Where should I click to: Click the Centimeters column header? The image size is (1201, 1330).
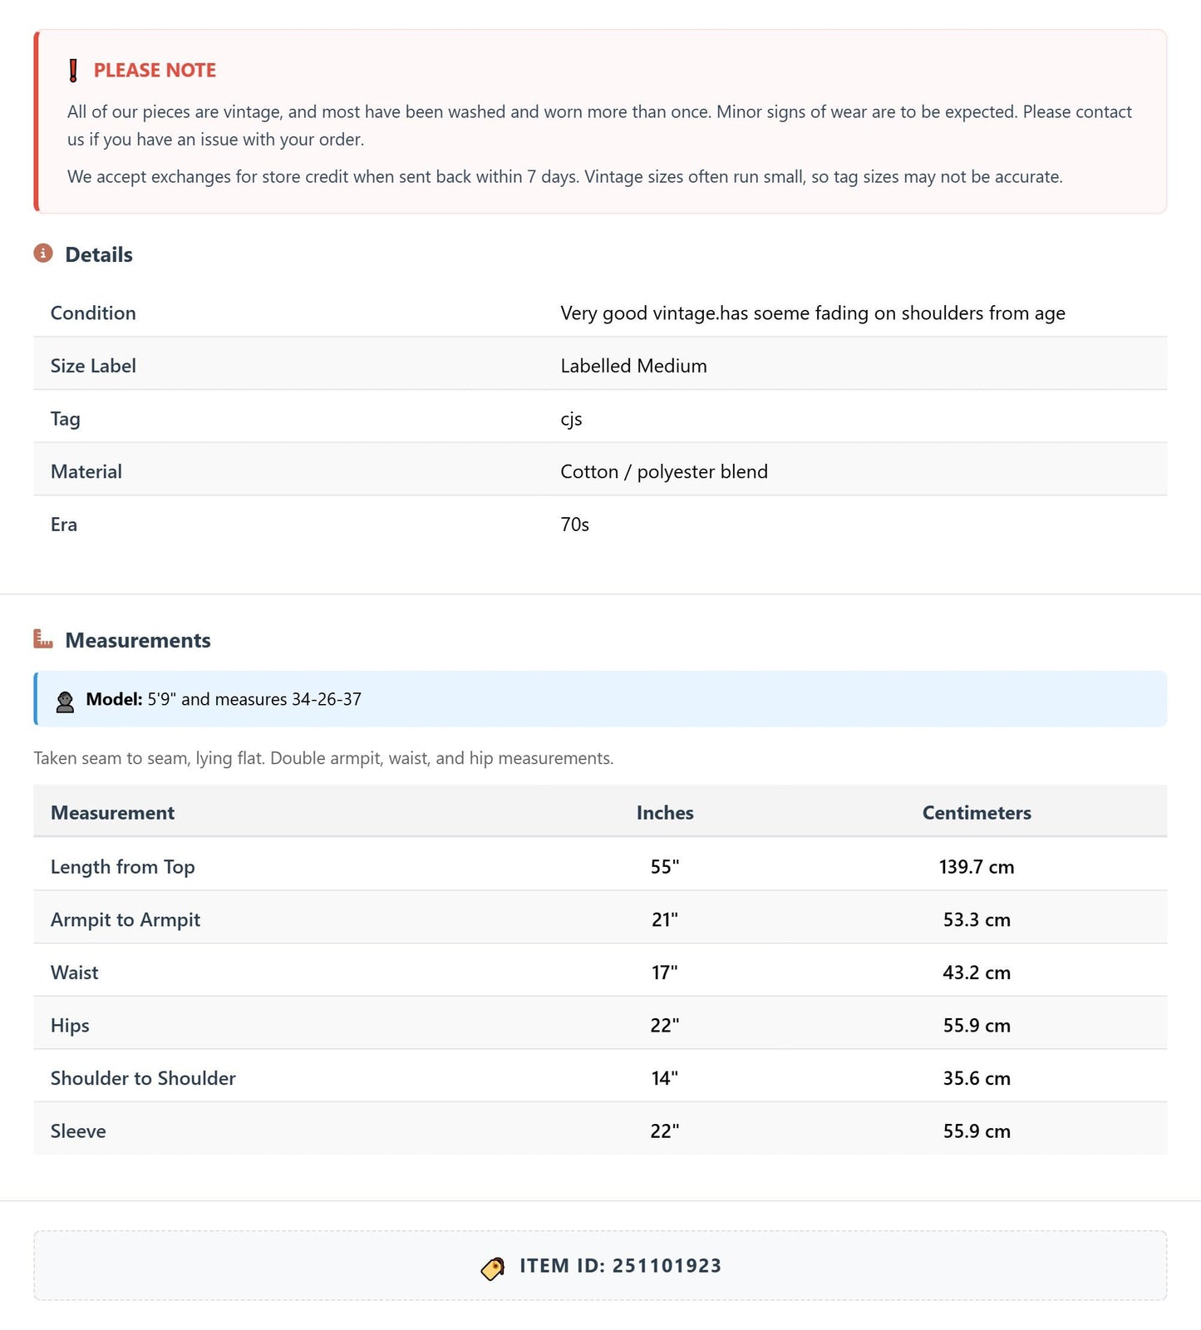tap(977, 813)
